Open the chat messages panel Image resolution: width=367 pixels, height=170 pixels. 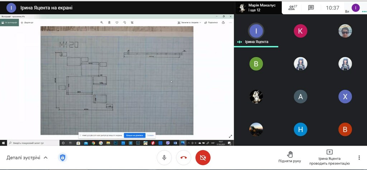(x=311, y=8)
